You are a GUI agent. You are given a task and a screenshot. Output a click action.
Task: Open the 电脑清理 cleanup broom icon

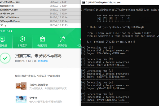pos(42,39)
